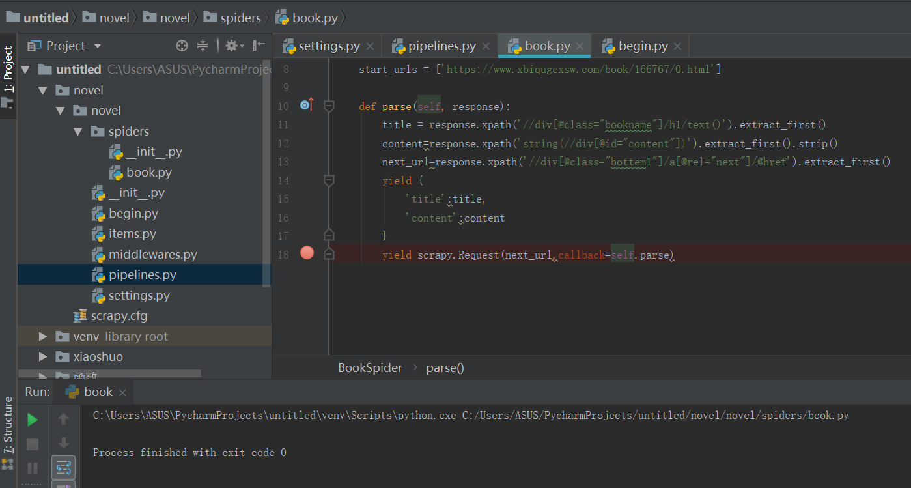Click the fold end marker on line 17

click(329, 235)
